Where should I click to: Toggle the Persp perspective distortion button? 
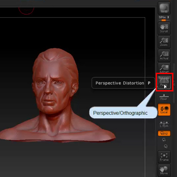click(164, 82)
